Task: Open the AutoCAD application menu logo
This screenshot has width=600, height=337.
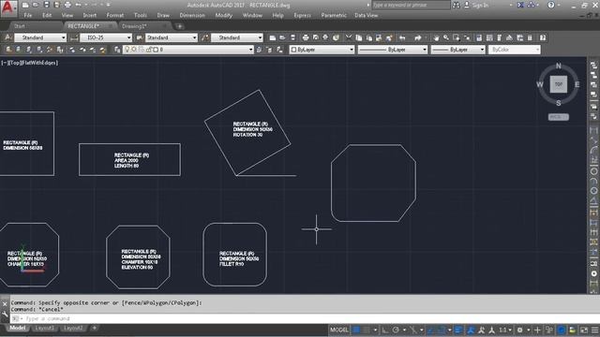Action: click(x=8, y=7)
